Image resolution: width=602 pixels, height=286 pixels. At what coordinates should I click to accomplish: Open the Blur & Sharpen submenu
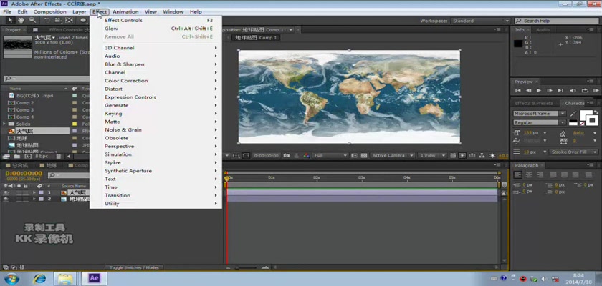156,64
